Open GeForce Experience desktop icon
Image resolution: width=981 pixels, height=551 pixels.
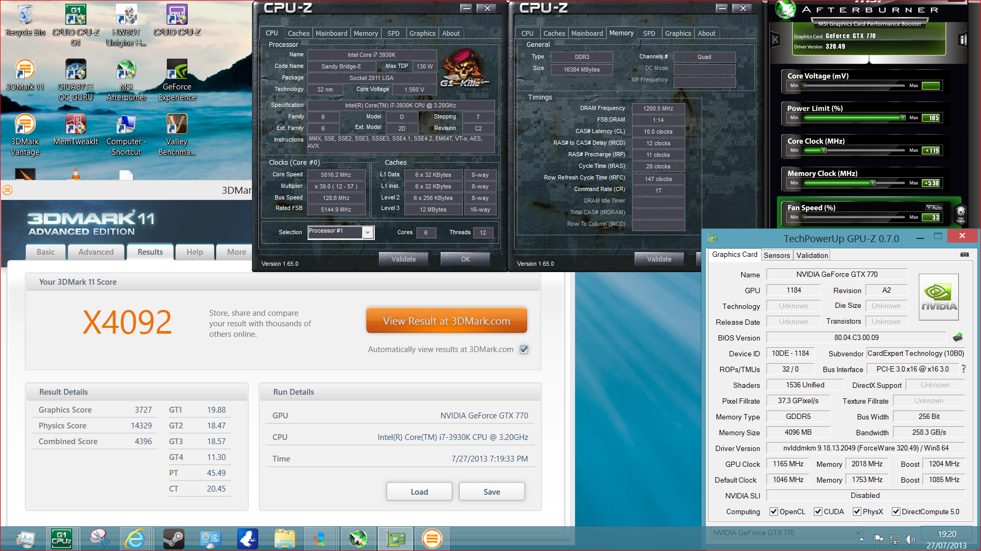(177, 80)
